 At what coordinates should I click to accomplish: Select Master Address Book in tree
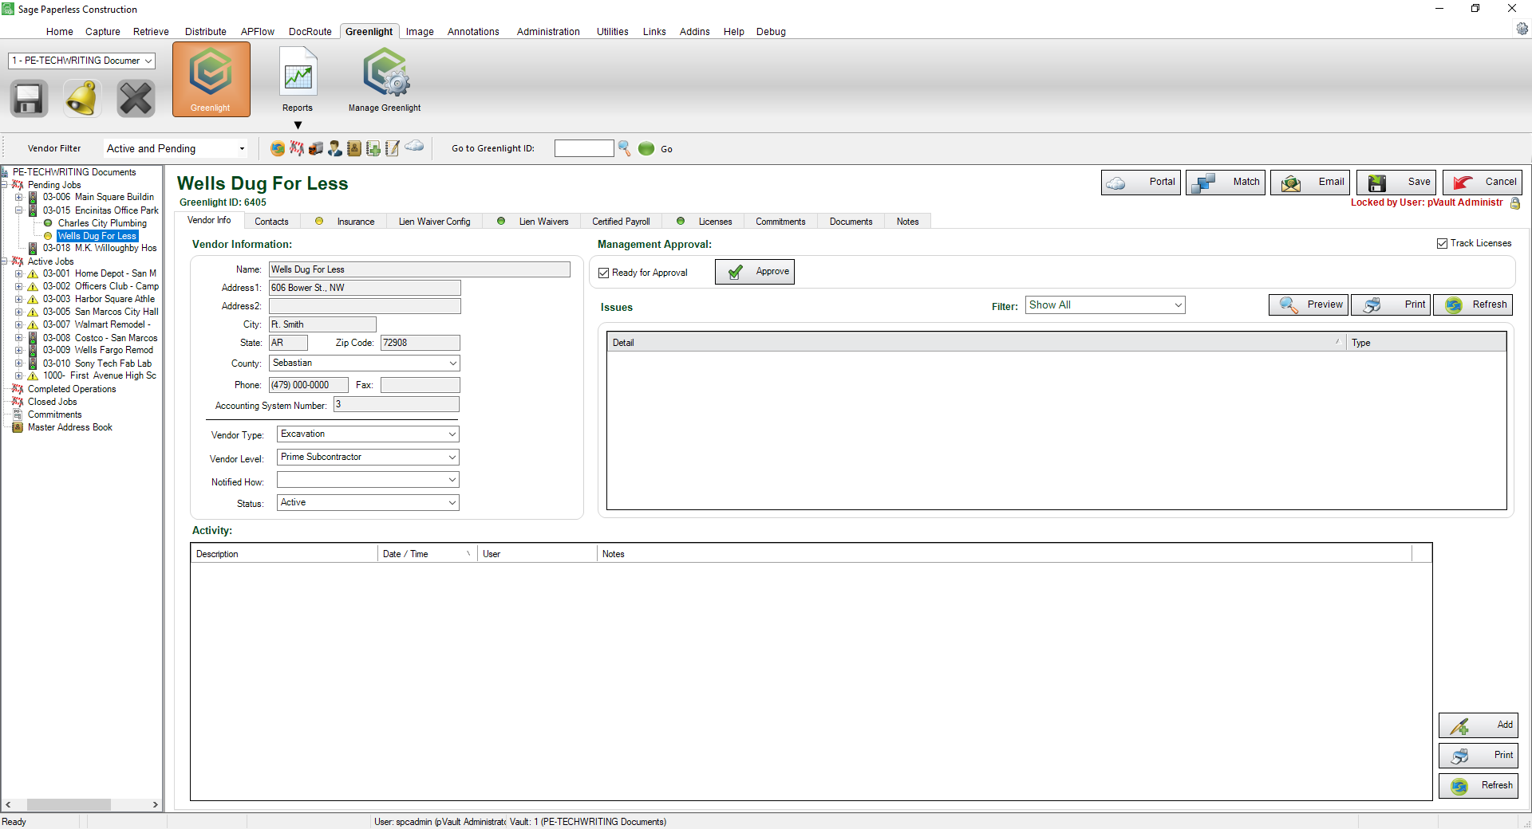pos(70,428)
